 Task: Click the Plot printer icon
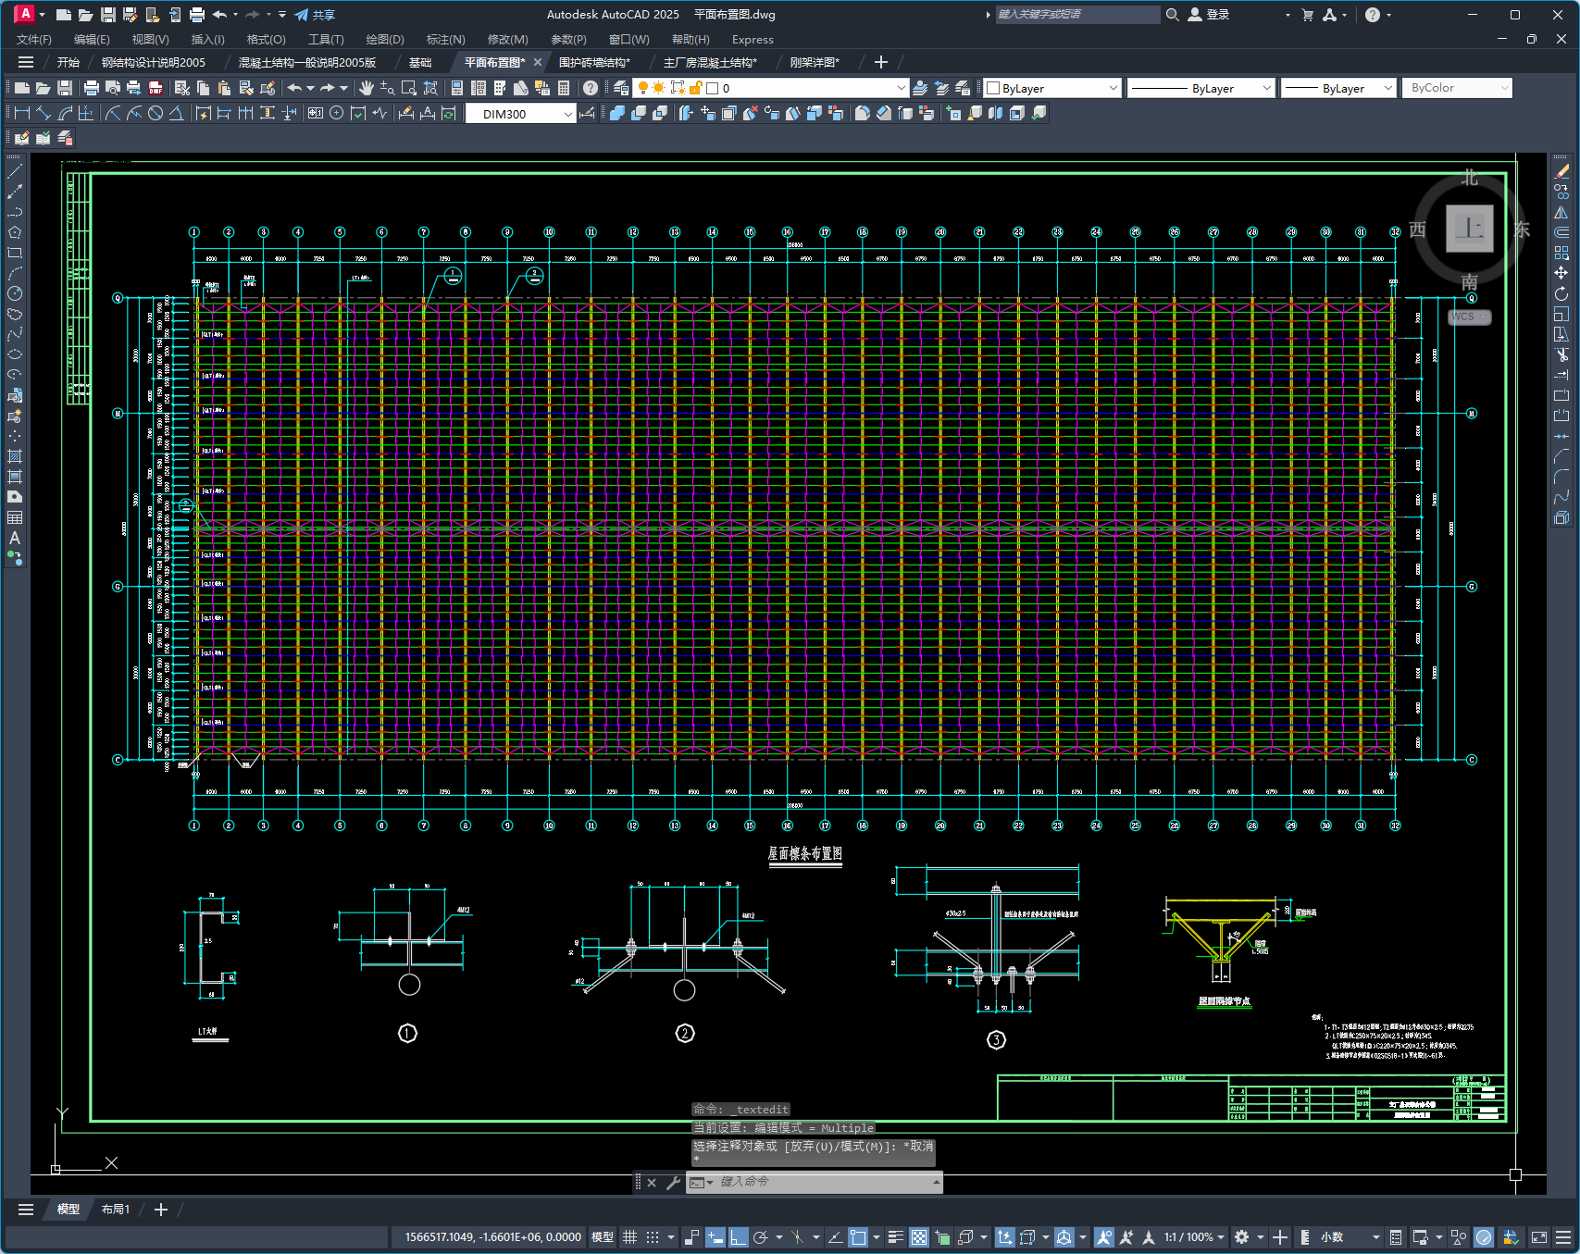tap(91, 88)
